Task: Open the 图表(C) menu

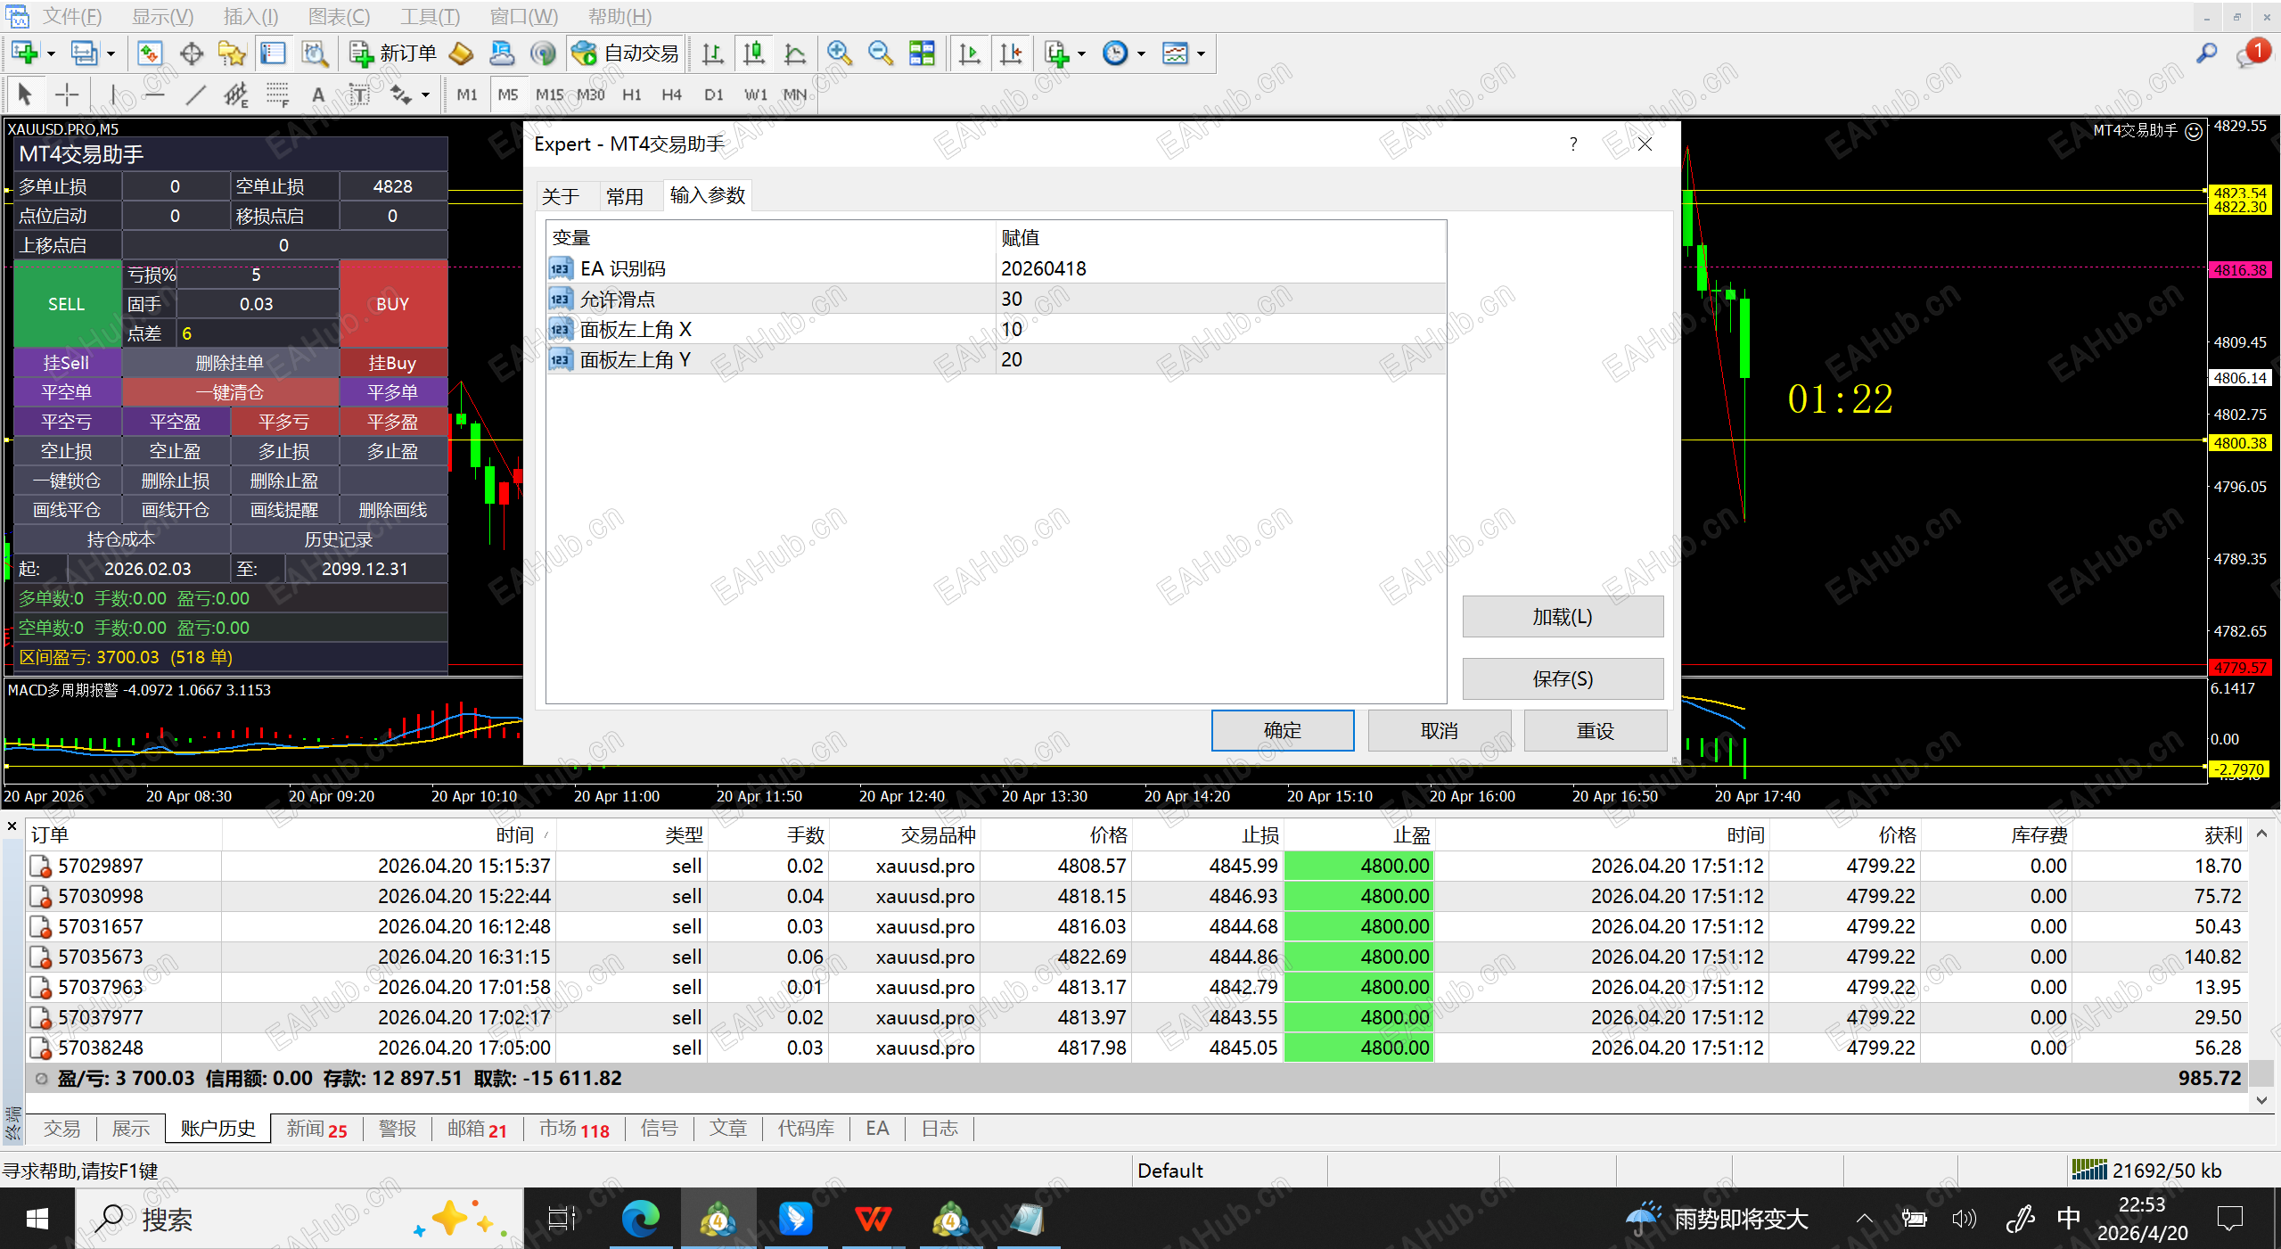Action: tap(339, 16)
